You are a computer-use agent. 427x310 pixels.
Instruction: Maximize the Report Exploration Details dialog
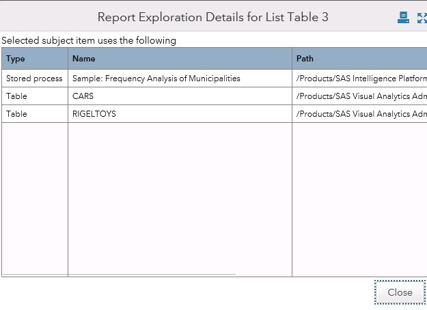422,18
